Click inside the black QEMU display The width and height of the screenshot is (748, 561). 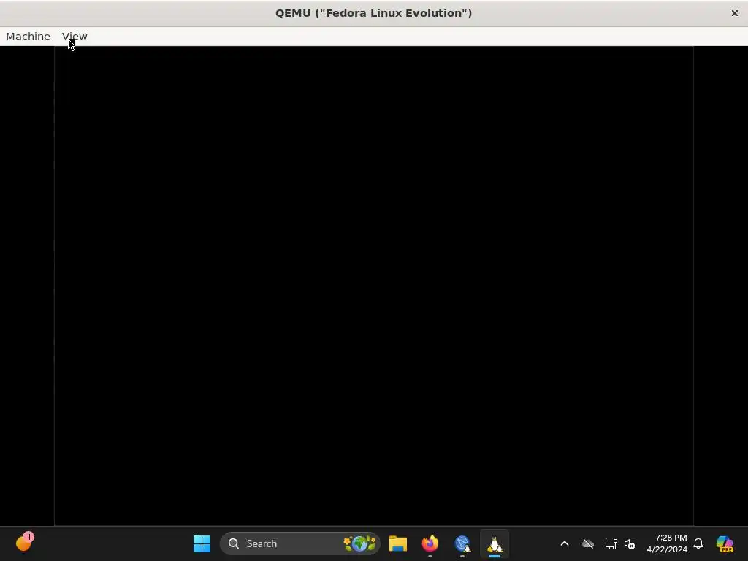374,286
